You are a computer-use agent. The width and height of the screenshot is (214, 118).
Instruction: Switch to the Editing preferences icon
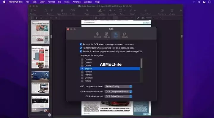(x=106, y=34)
